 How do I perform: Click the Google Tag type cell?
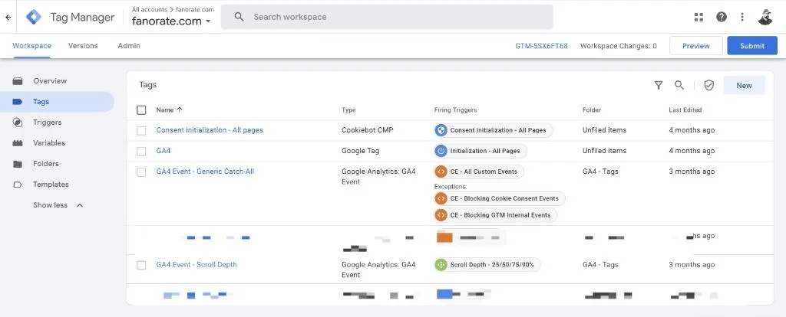(361, 151)
